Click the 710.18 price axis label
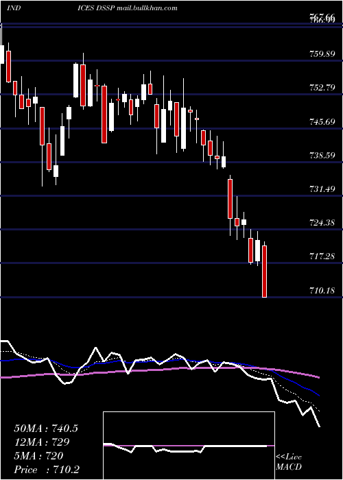 click(x=322, y=290)
